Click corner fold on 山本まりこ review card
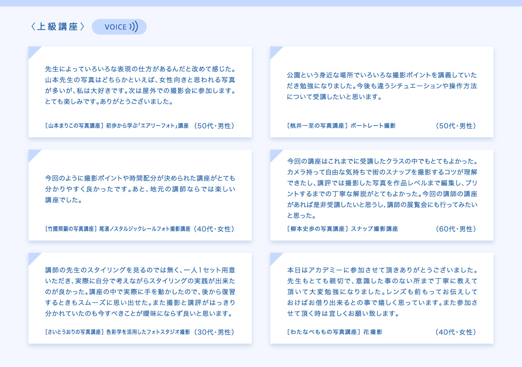 33,51
